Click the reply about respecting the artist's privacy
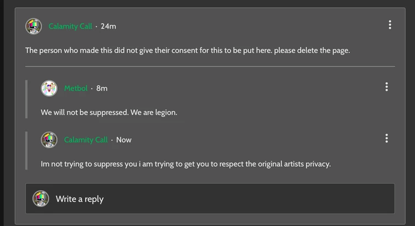Viewport: 415px width, 226px height. click(186, 164)
